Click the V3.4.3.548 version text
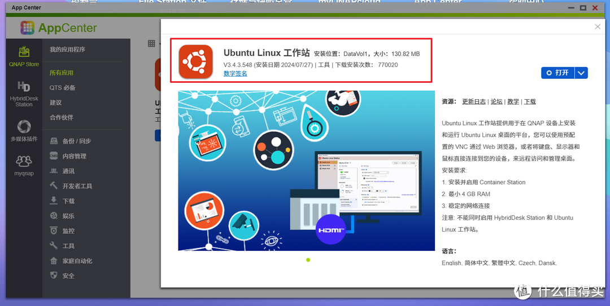Viewport: 610px width, 306px height. pos(238,65)
